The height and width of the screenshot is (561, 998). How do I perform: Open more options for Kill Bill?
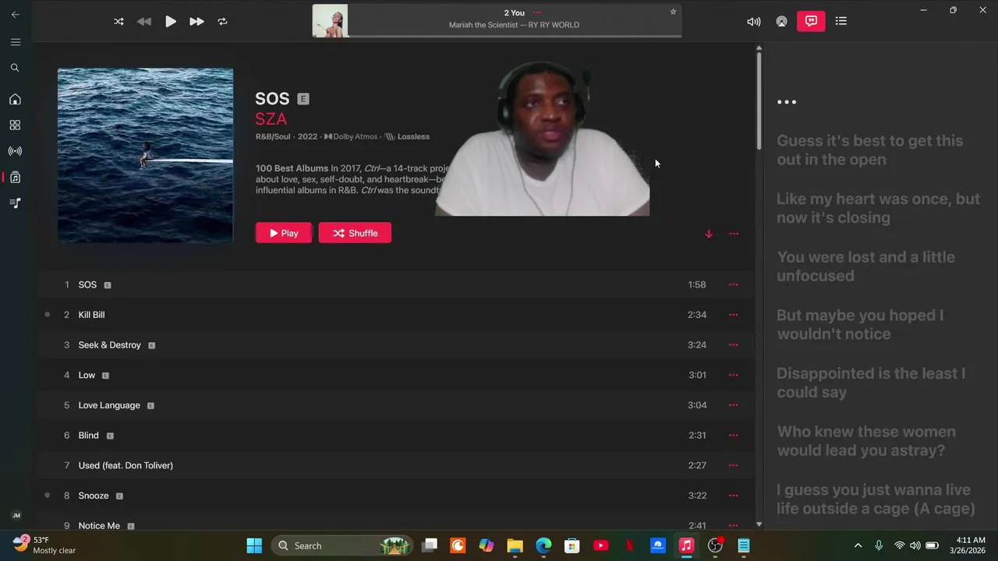click(x=733, y=315)
